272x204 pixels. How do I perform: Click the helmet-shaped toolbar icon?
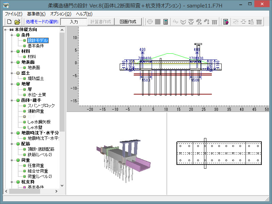click(x=150, y=22)
